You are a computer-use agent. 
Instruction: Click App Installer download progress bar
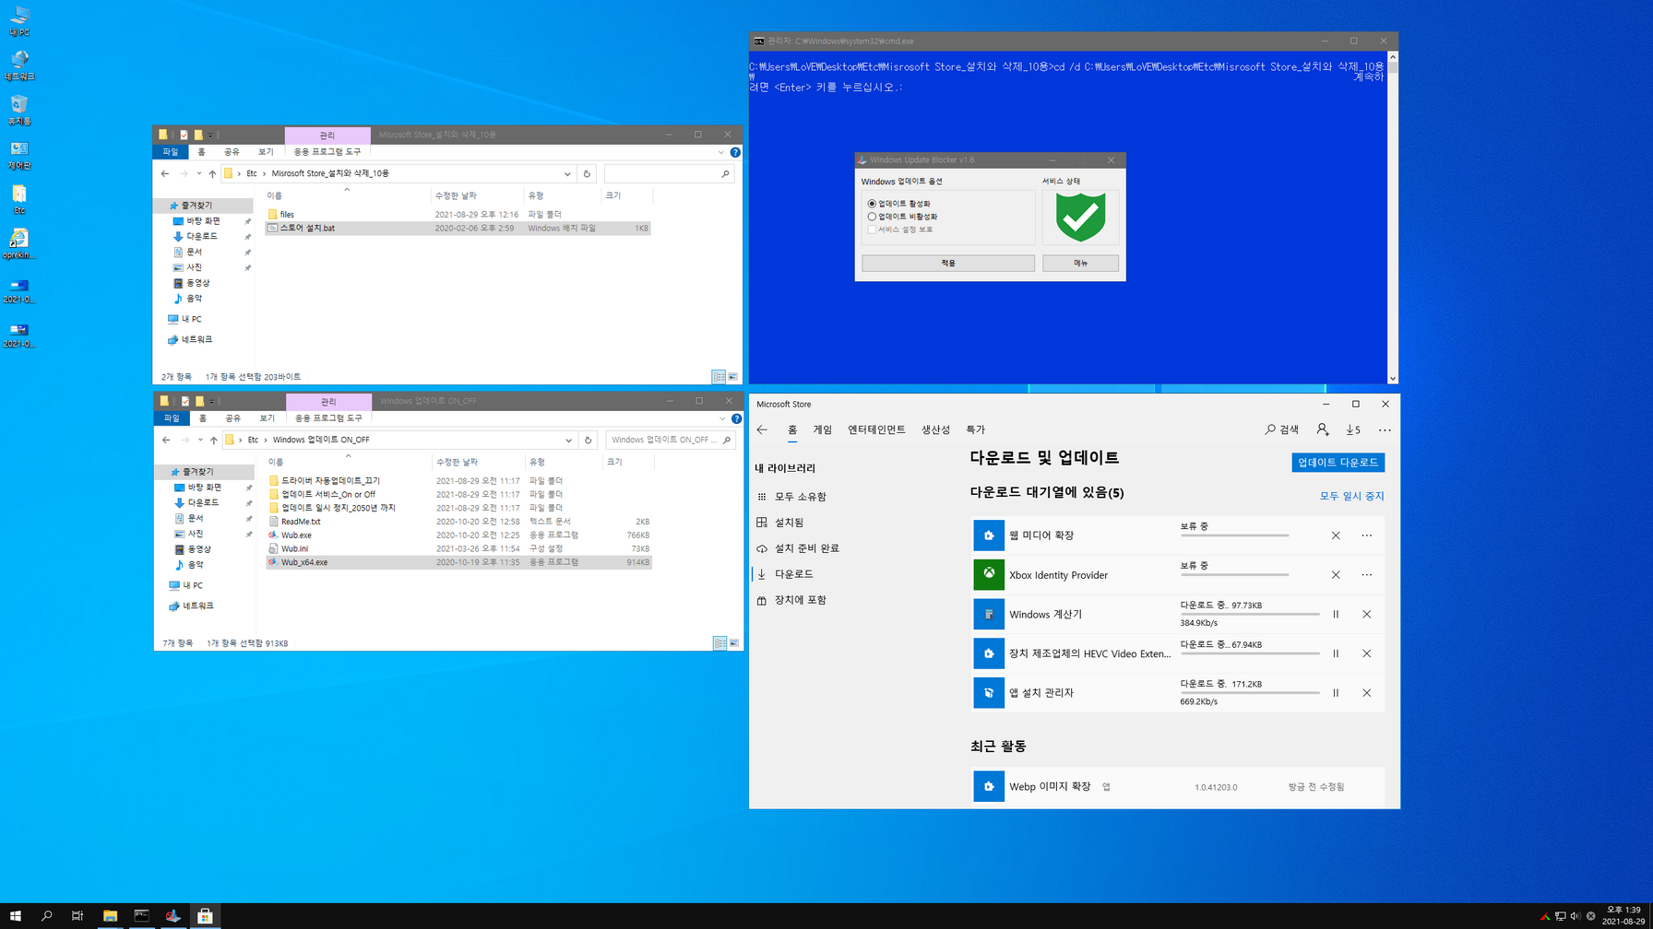tap(1250, 693)
